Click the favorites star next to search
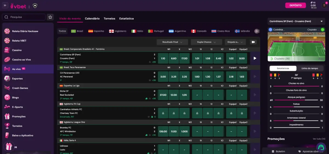329x154 pixels. (50, 17)
